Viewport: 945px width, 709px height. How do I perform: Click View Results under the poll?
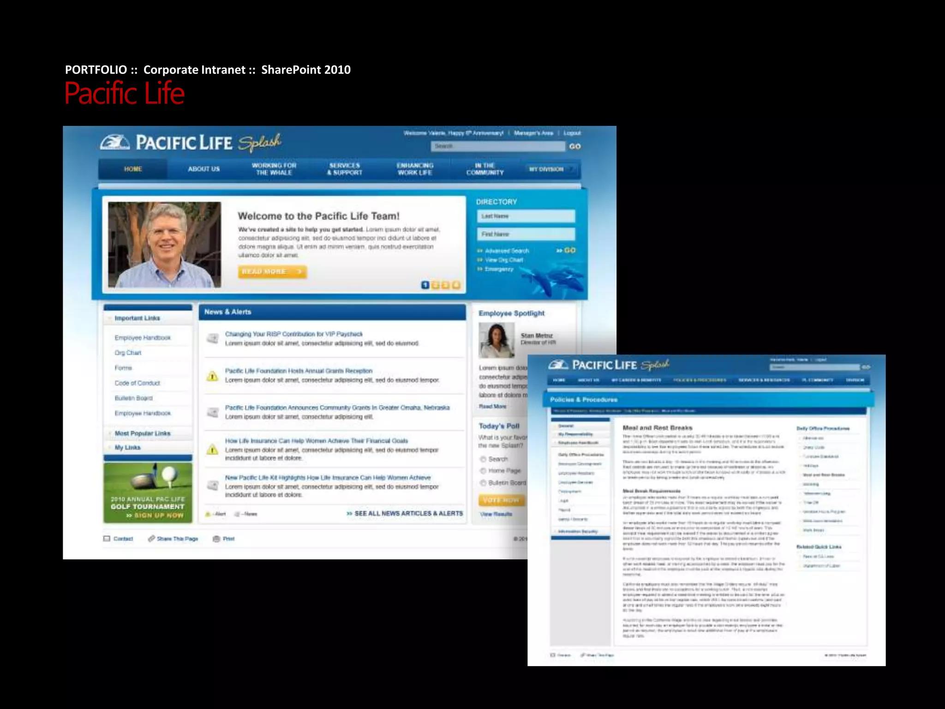496,514
